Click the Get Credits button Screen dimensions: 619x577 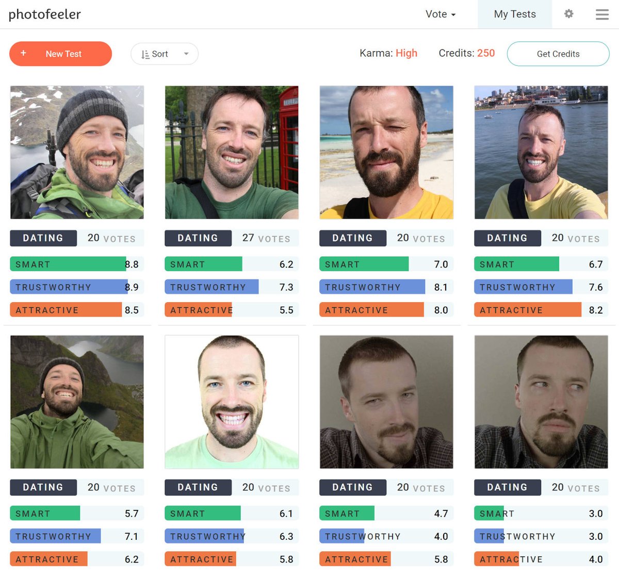[558, 54]
